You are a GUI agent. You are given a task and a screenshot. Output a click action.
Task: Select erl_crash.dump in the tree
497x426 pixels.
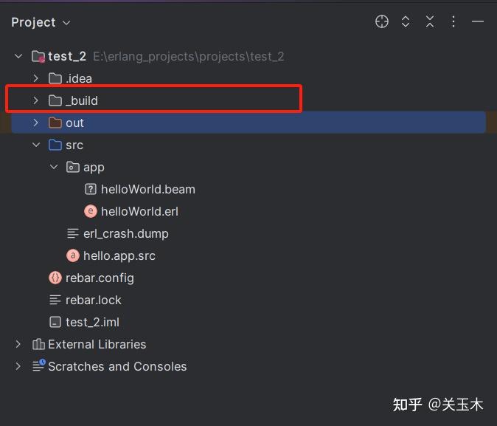(125, 233)
